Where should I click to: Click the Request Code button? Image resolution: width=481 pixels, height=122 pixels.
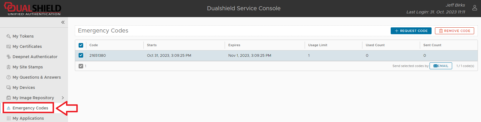(411, 31)
